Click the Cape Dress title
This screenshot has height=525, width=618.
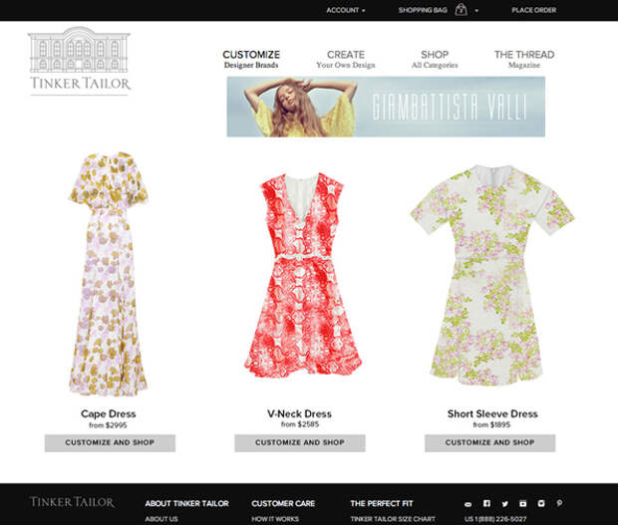(x=108, y=414)
